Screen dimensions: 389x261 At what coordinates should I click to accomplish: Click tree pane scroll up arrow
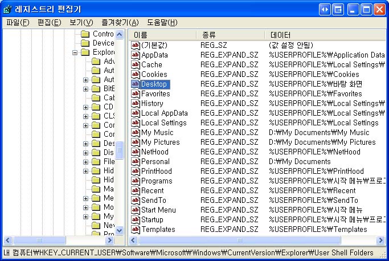pyautogui.click(x=120, y=34)
